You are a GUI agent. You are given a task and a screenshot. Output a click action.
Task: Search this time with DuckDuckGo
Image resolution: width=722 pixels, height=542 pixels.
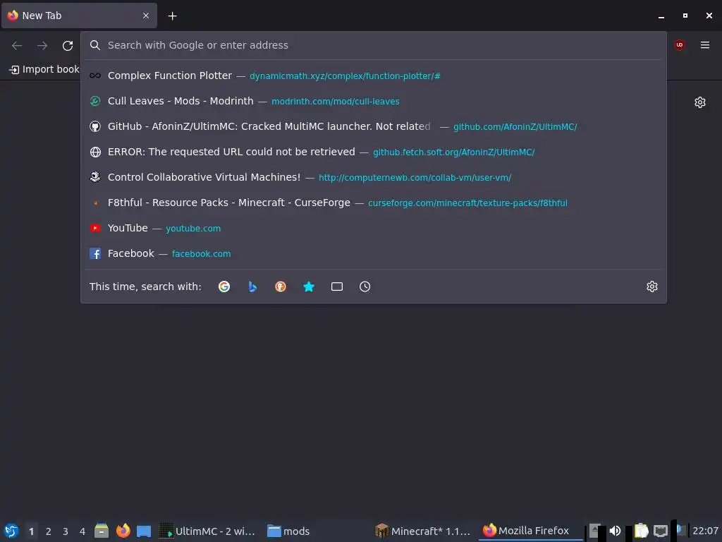(281, 287)
